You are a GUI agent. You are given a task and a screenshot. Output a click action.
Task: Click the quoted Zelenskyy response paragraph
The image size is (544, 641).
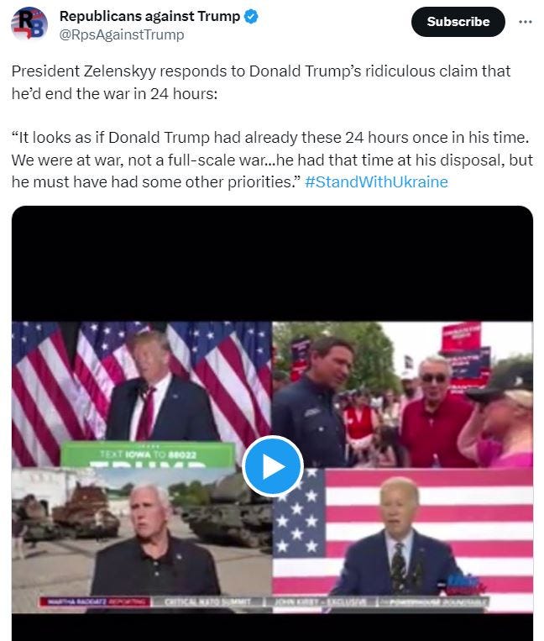[272, 160]
